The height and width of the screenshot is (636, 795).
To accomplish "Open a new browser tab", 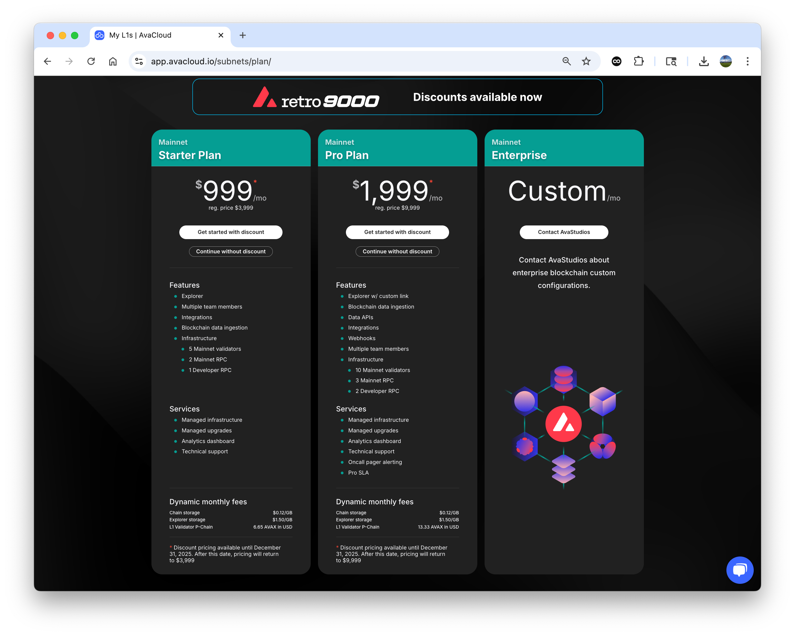I will pyautogui.click(x=242, y=36).
